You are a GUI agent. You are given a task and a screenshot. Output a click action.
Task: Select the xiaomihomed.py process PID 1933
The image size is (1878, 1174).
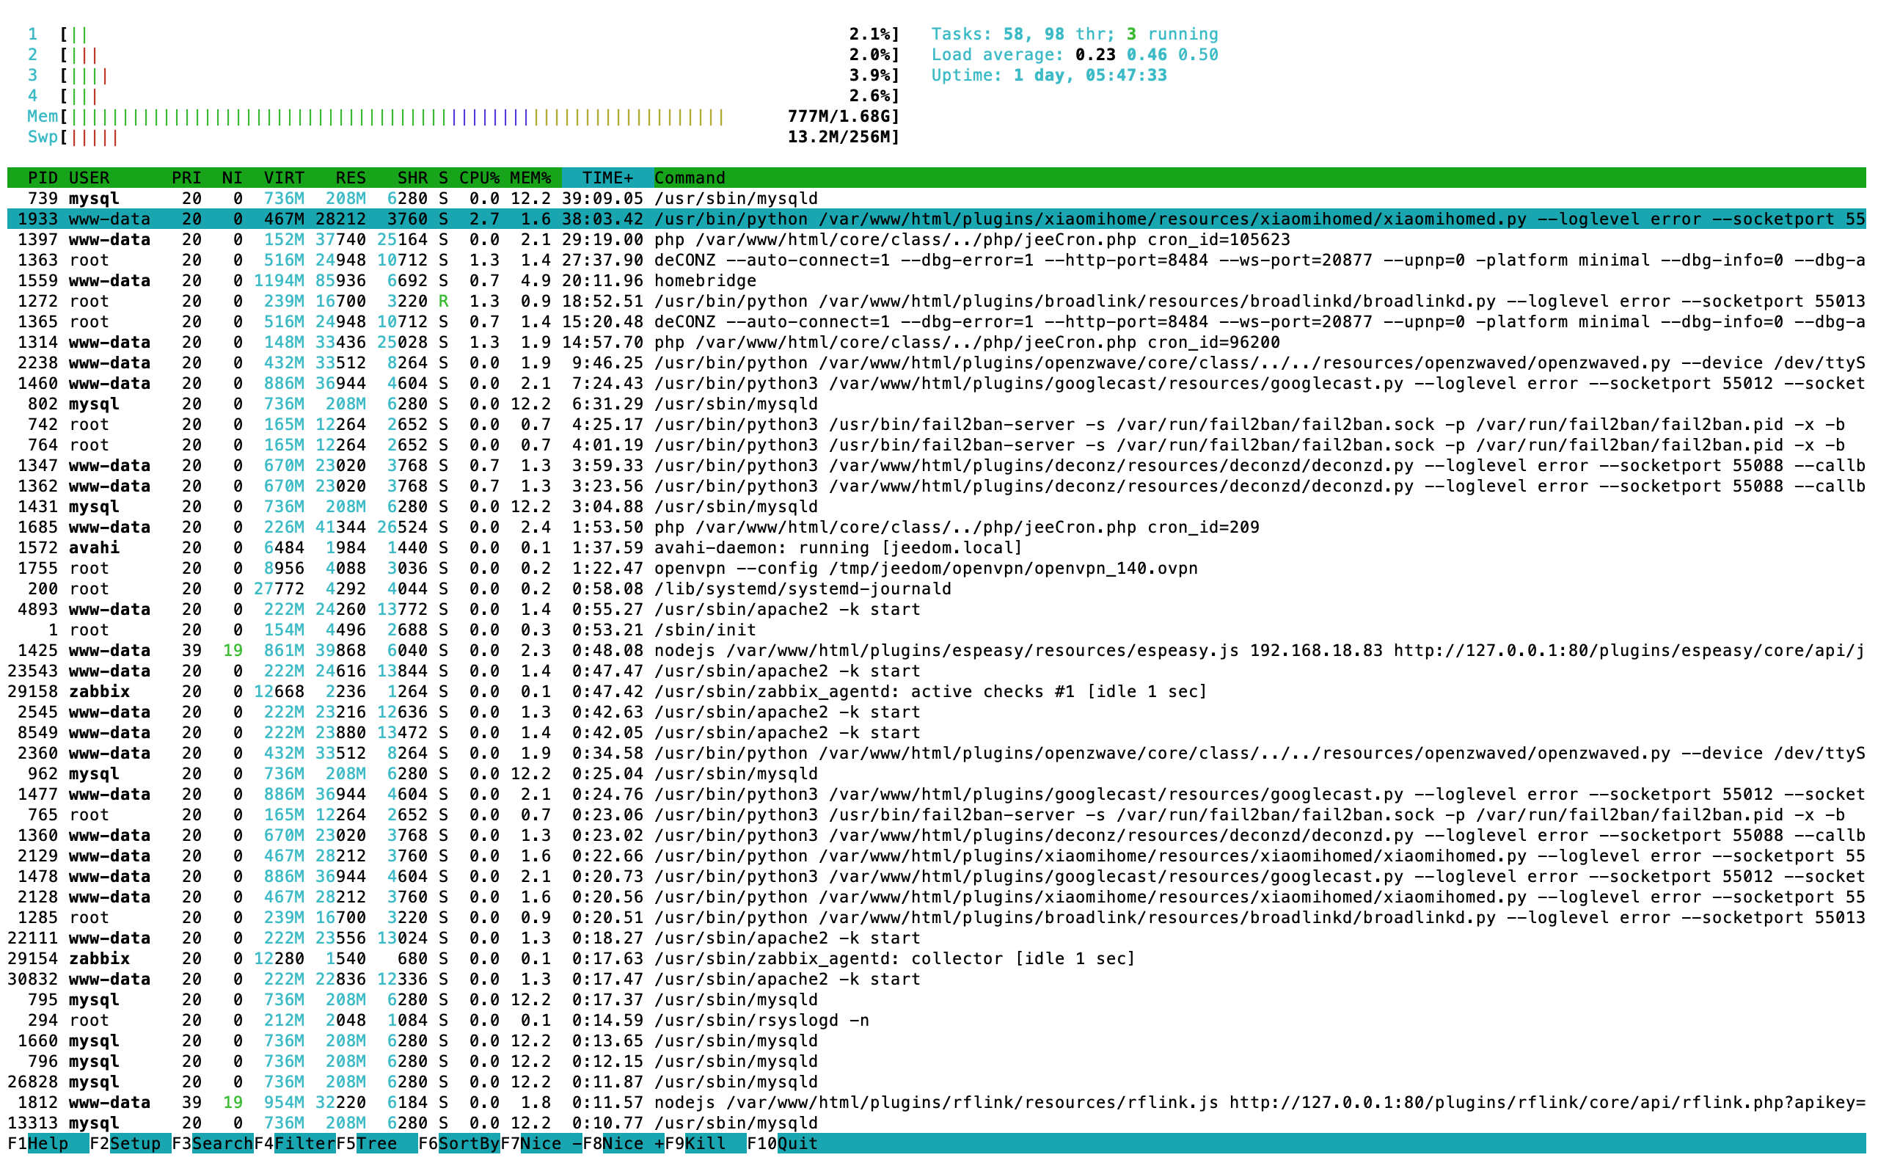(x=937, y=219)
